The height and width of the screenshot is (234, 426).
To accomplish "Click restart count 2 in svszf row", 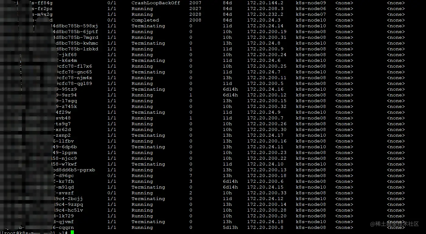I will (x=191, y=193).
